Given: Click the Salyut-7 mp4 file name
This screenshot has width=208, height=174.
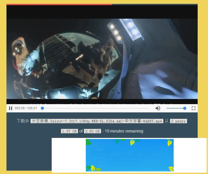Looking at the screenshot, I should tap(97, 121).
